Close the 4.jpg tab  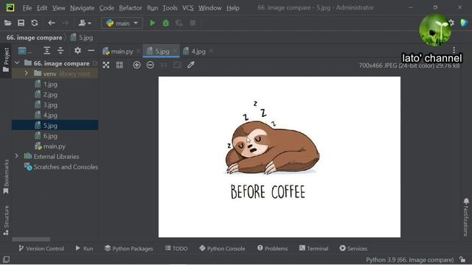(211, 51)
